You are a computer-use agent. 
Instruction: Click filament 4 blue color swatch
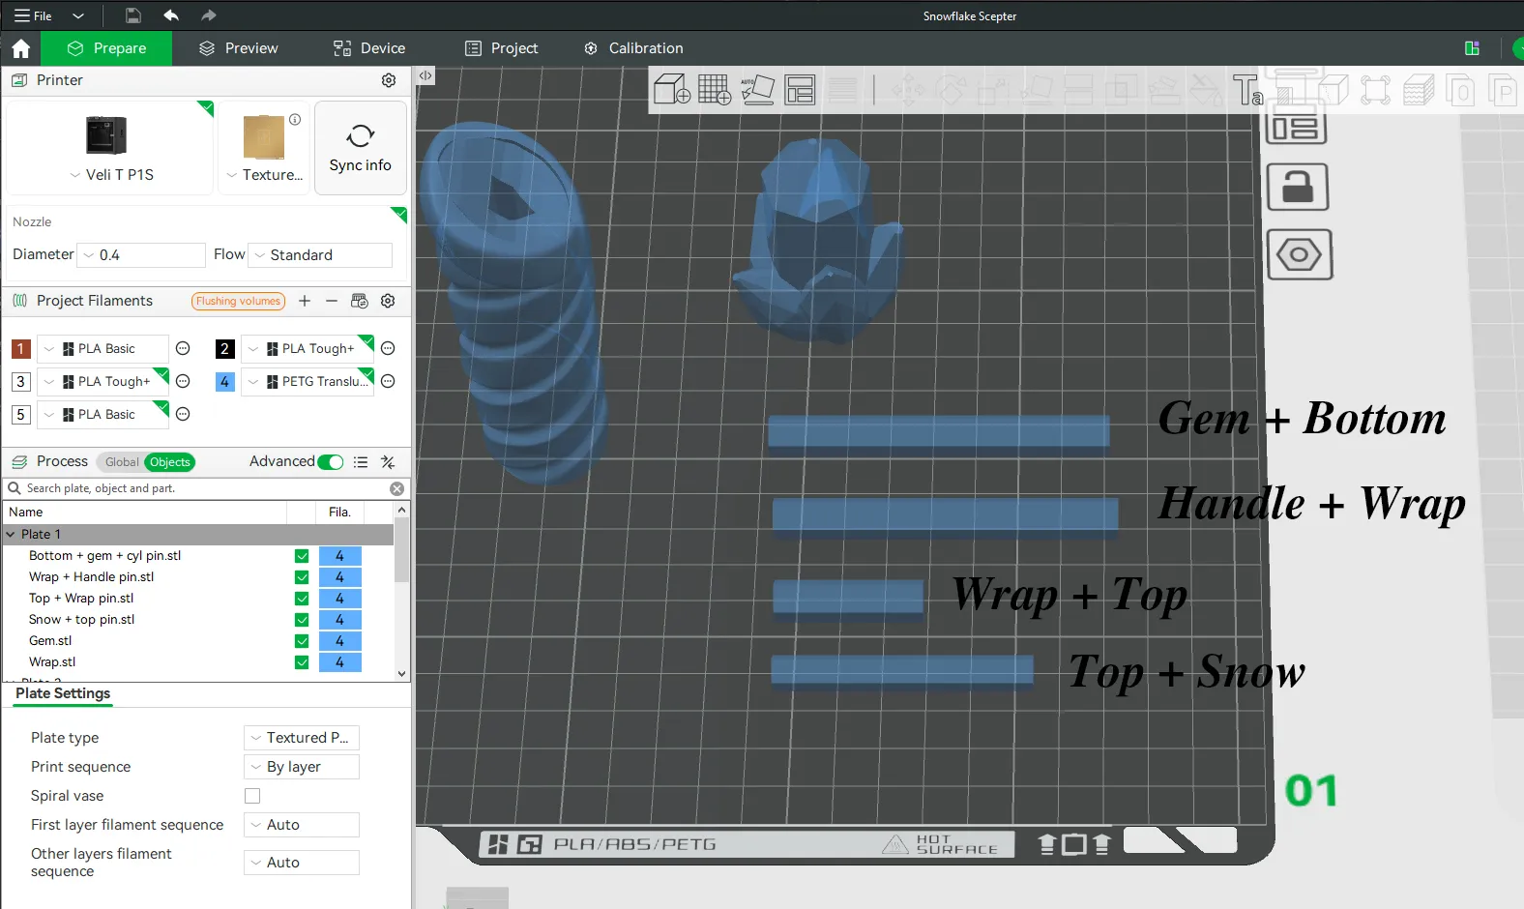pyautogui.click(x=224, y=382)
